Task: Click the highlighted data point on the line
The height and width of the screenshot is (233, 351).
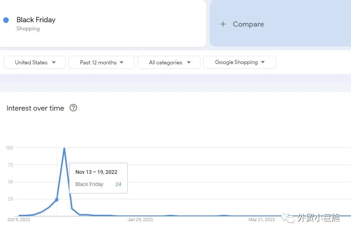Action: [57, 200]
